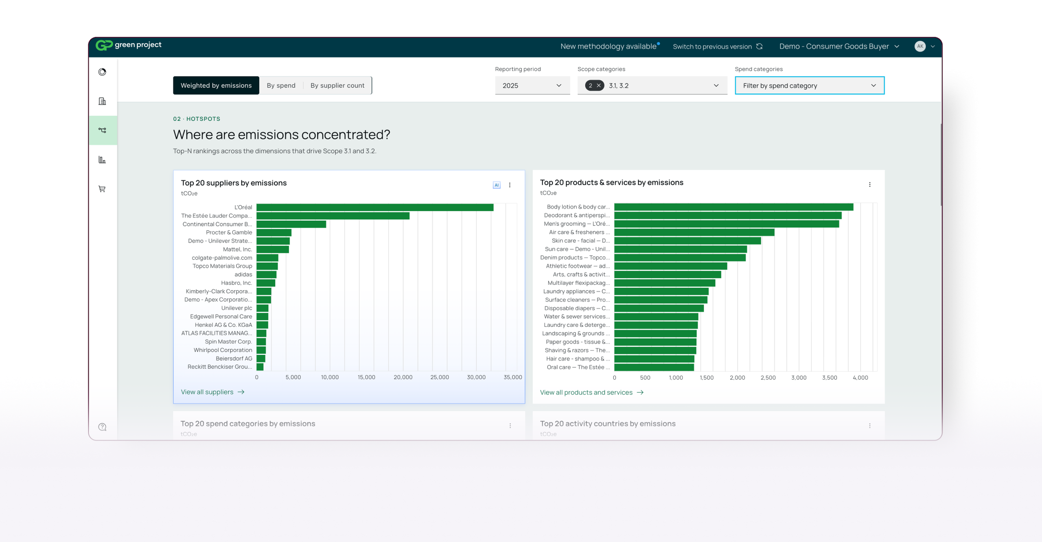Click the Air care & fresheners bar
This screenshot has height=542, width=1042.
694,232
